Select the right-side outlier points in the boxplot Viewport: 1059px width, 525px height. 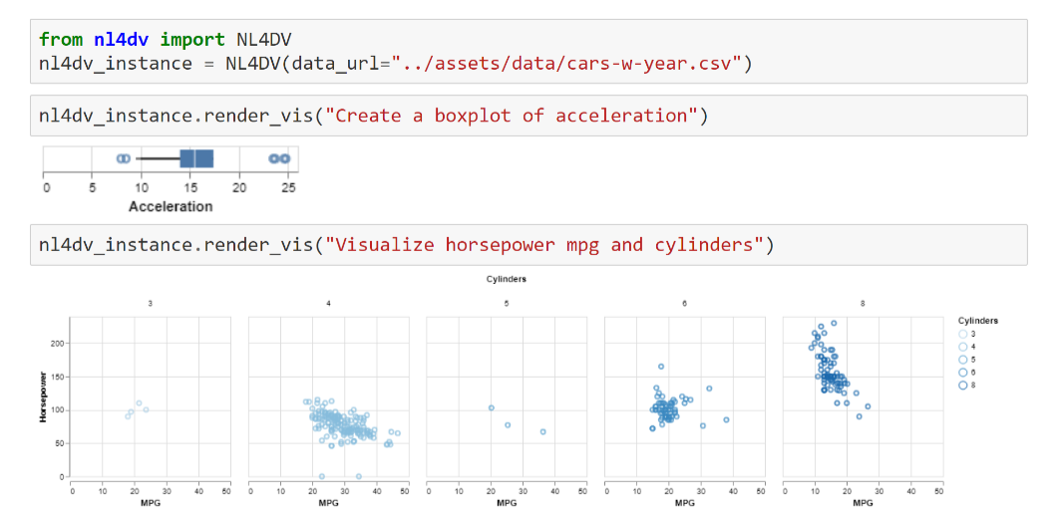point(279,158)
